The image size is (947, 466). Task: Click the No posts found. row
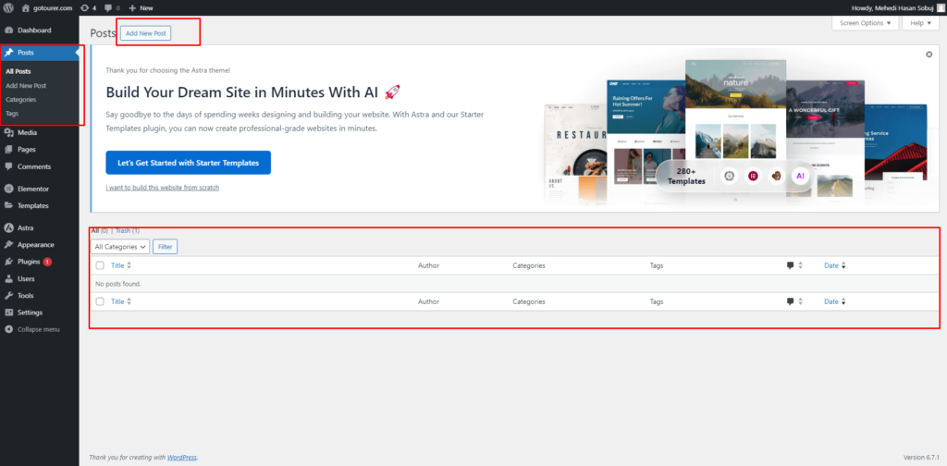[514, 284]
